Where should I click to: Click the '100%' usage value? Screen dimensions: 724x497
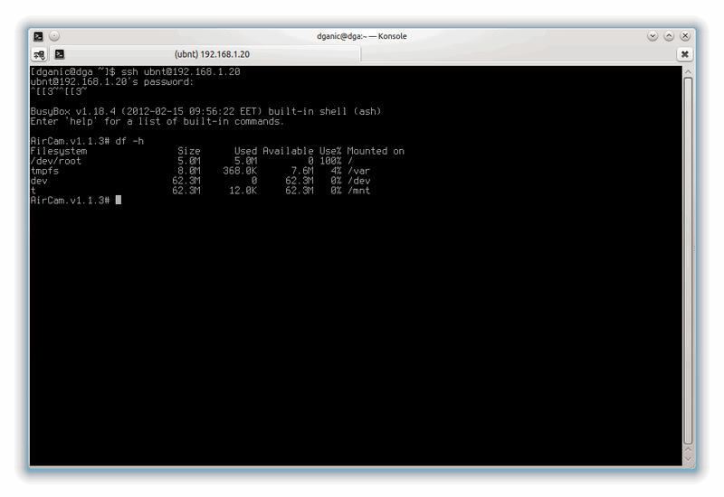point(330,161)
